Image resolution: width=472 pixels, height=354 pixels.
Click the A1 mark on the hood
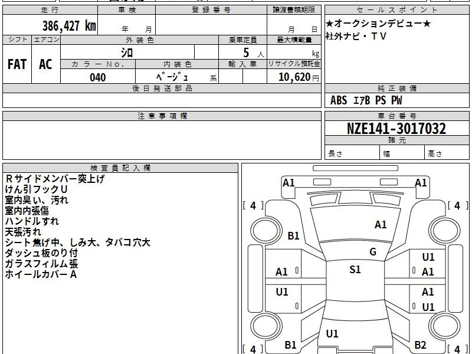[381, 225]
